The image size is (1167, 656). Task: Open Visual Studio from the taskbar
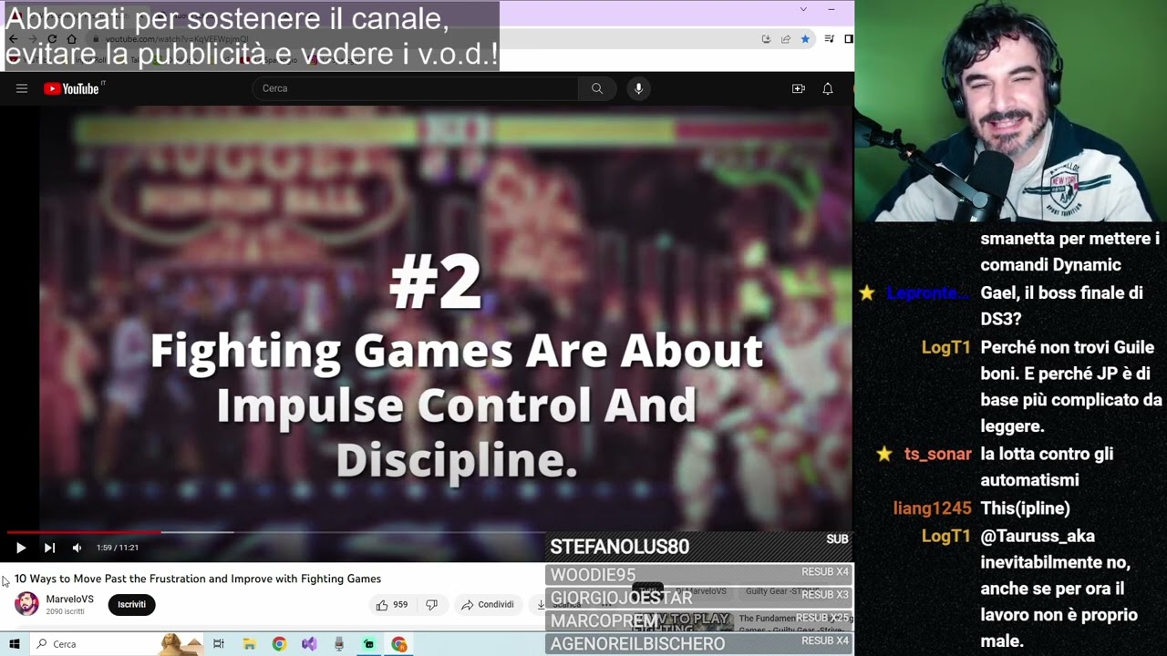[309, 644]
